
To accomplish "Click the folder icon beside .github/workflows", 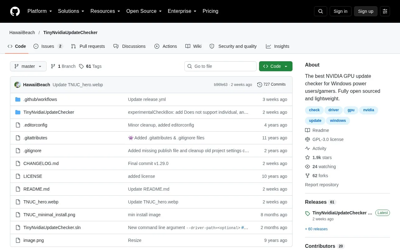I will (18, 99).
